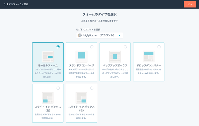Click the right slide-in box illustration icon
The image size is (199, 126).
click(82, 98)
